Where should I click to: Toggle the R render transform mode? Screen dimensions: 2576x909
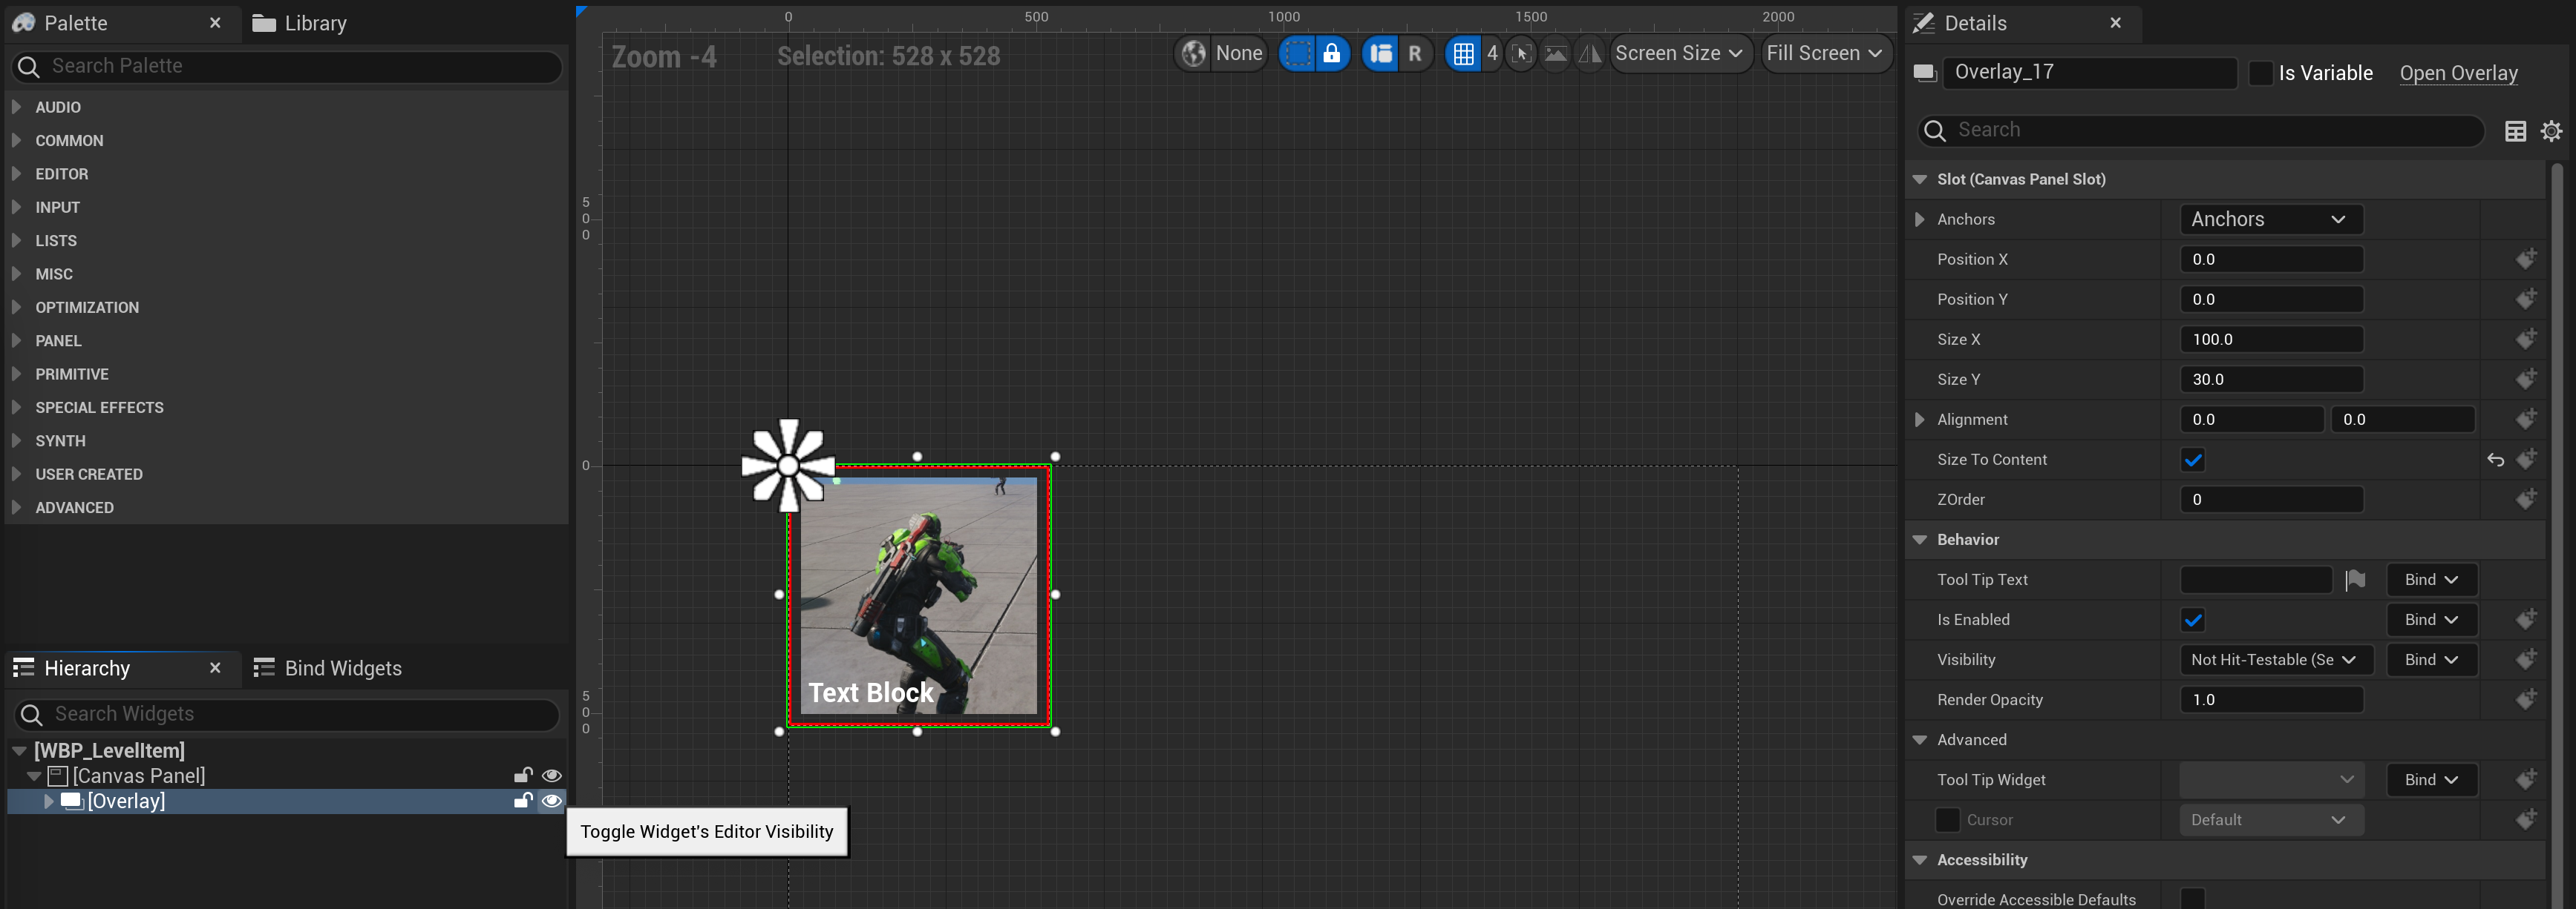point(1415,53)
